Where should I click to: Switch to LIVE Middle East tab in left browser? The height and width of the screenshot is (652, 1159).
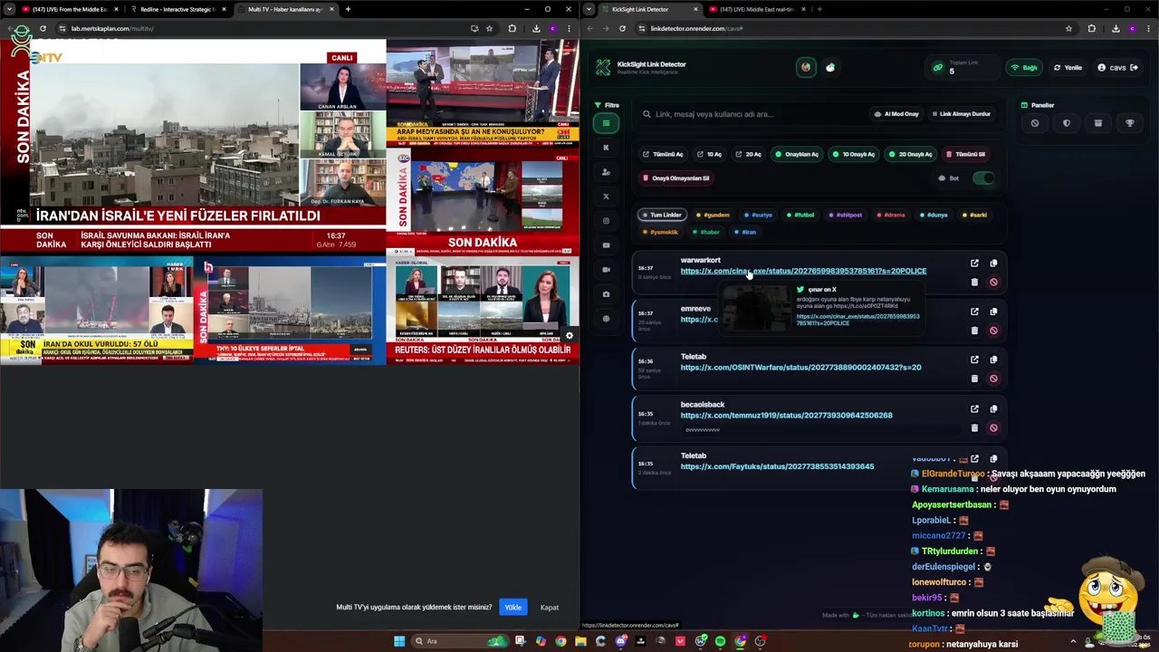(x=69, y=9)
